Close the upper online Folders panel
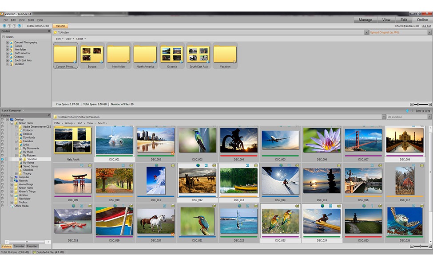The image size is (433, 266). [x=49, y=31]
